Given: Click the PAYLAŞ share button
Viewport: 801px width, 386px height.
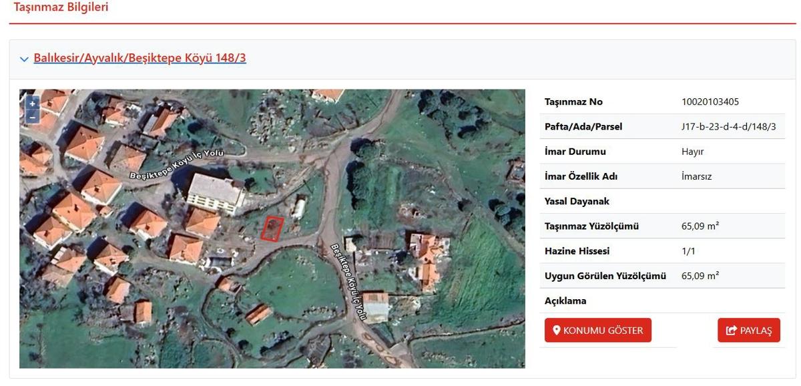Looking at the screenshot, I should pyautogui.click(x=749, y=330).
